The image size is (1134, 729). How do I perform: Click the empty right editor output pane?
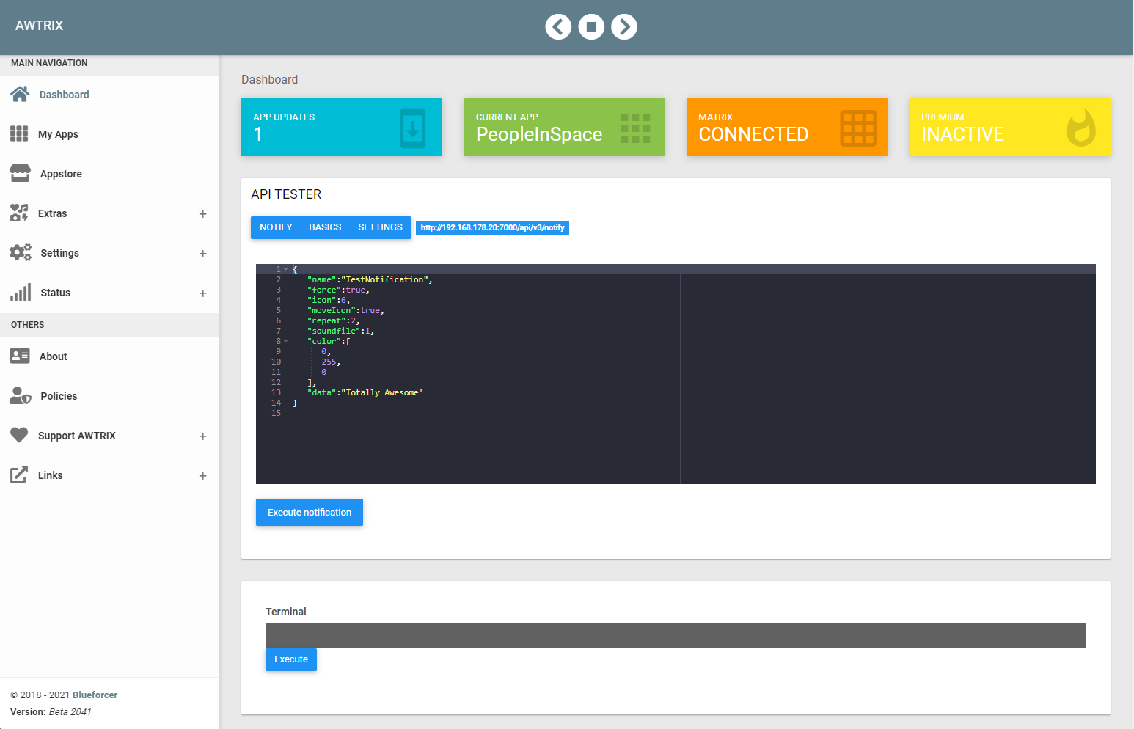(888, 379)
